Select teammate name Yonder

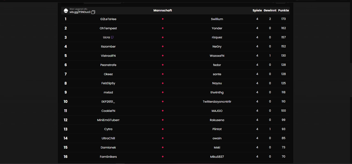(217, 28)
